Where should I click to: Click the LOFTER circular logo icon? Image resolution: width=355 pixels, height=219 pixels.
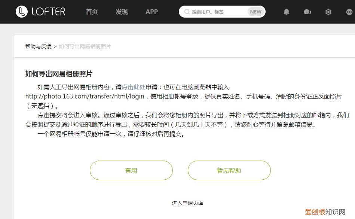(x=22, y=12)
